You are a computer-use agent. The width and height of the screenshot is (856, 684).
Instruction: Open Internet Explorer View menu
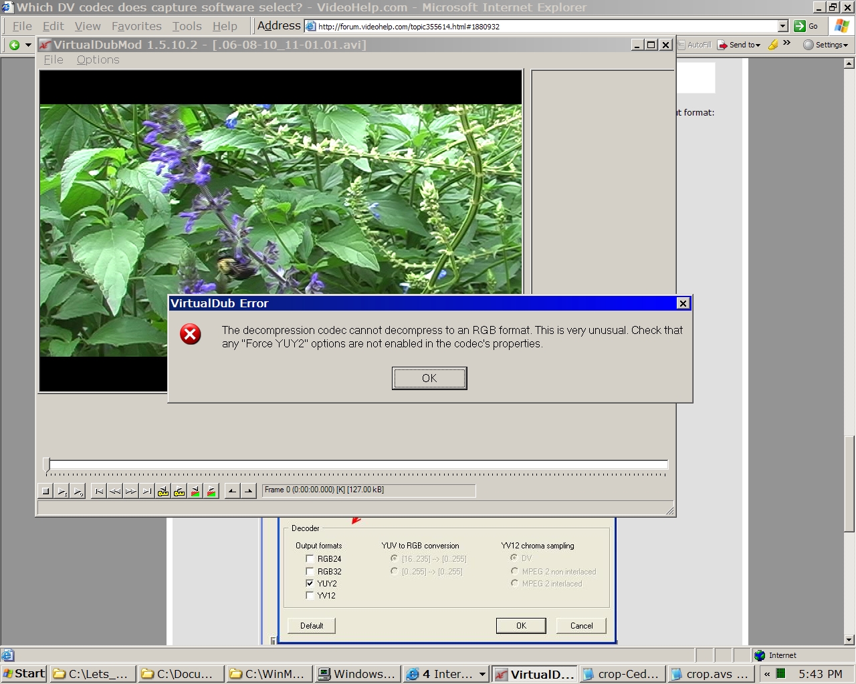pos(88,26)
